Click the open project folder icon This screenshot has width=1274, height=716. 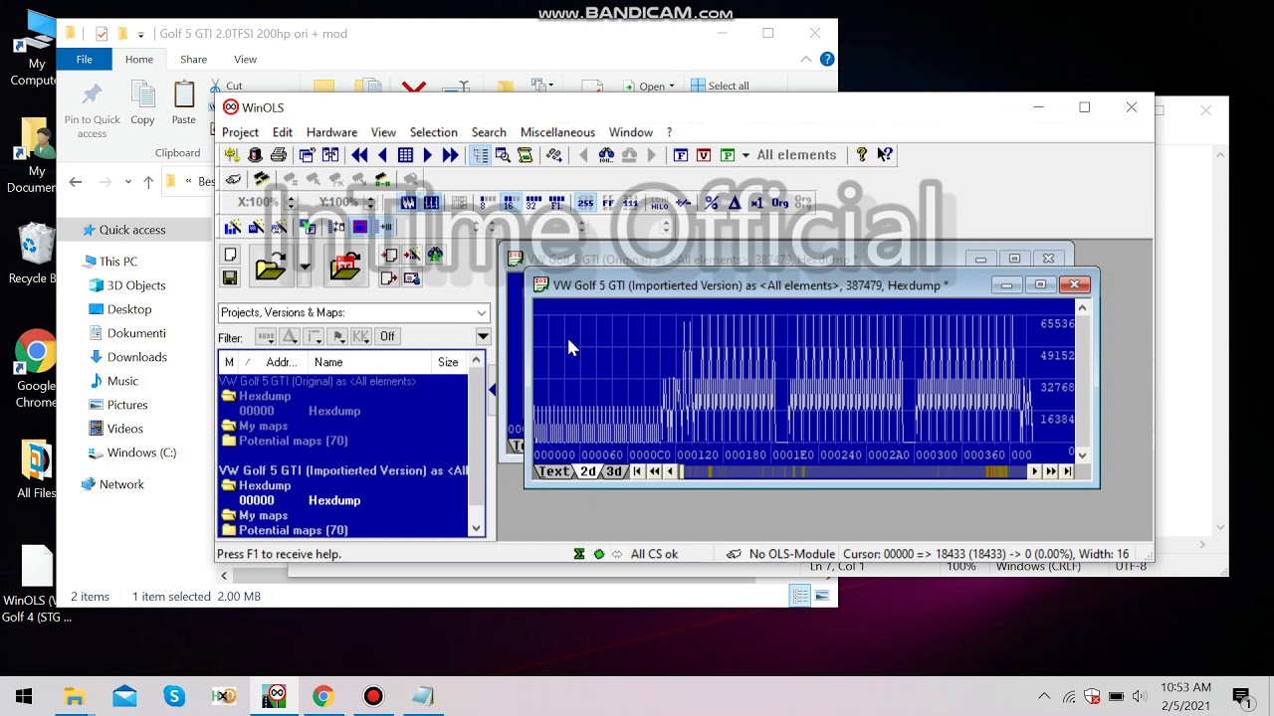pyautogui.click(x=270, y=268)
